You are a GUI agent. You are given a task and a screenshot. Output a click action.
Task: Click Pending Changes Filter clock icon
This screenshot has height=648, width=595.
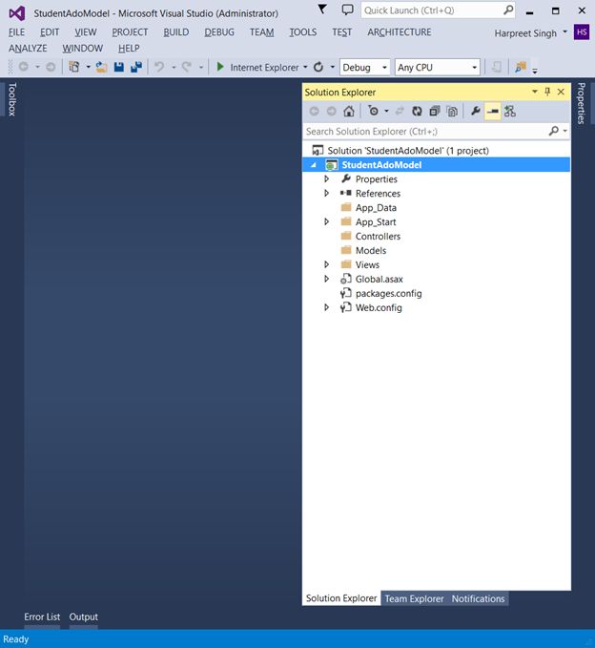[373, 111]
